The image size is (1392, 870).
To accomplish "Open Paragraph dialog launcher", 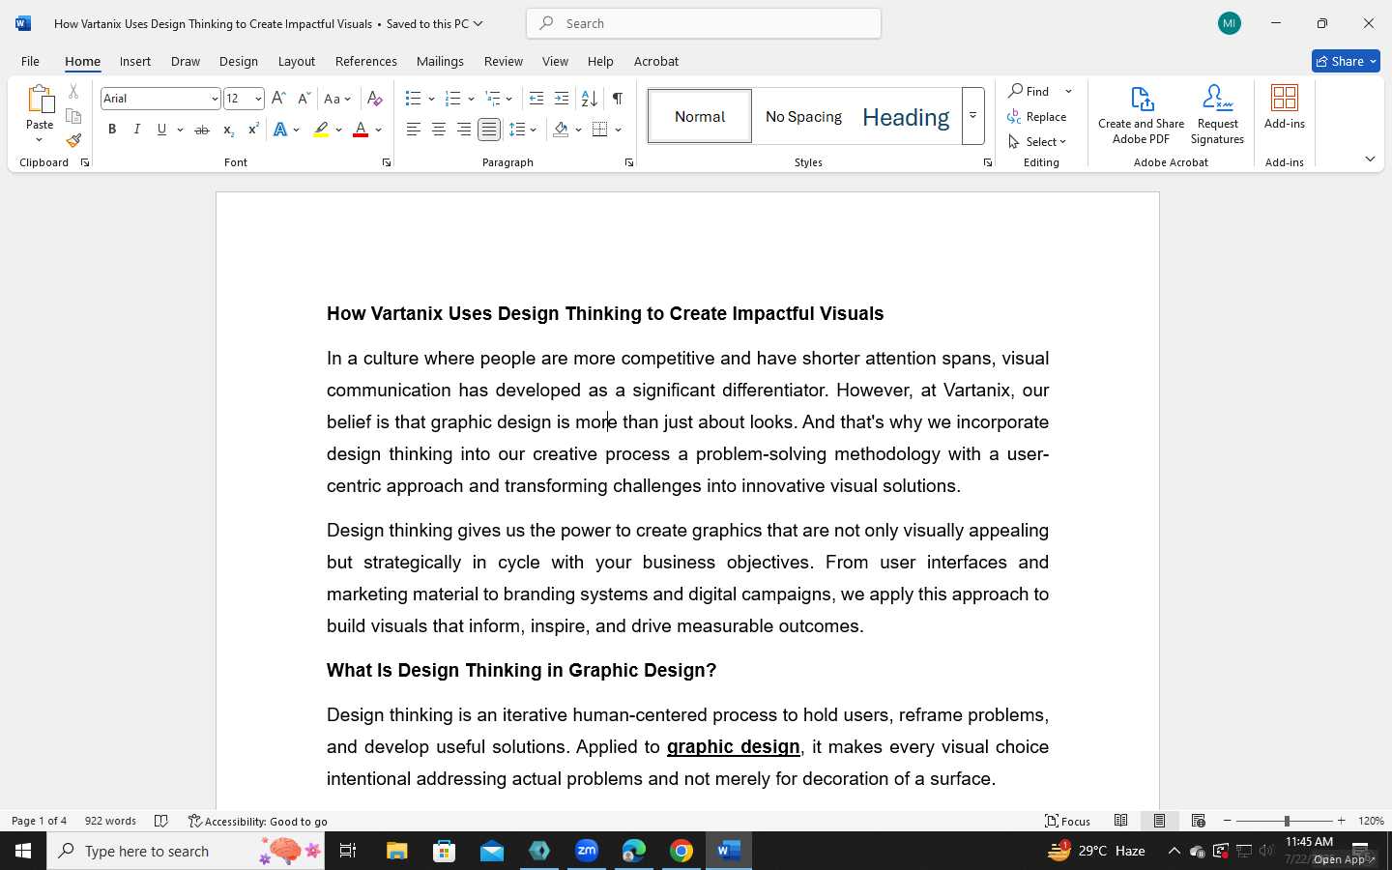I will tap(629, 162).
